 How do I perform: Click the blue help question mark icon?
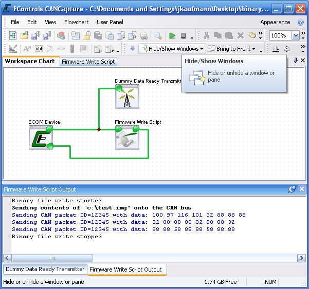click(x=300, y=22)
